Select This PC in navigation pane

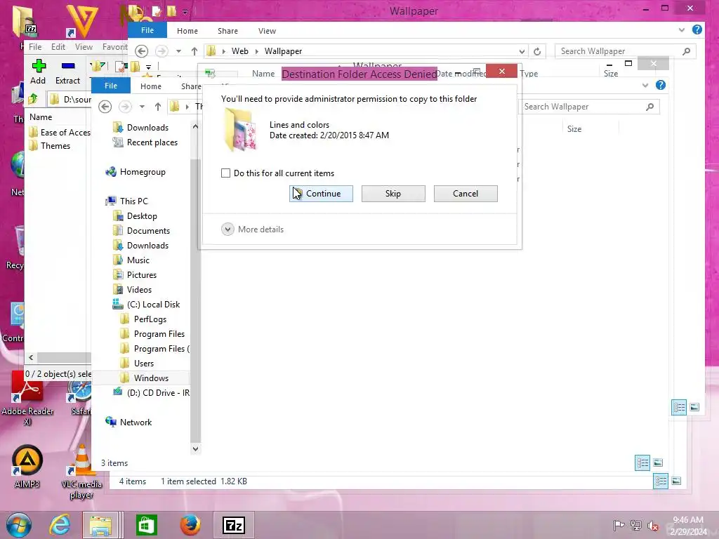pos(127,201)
